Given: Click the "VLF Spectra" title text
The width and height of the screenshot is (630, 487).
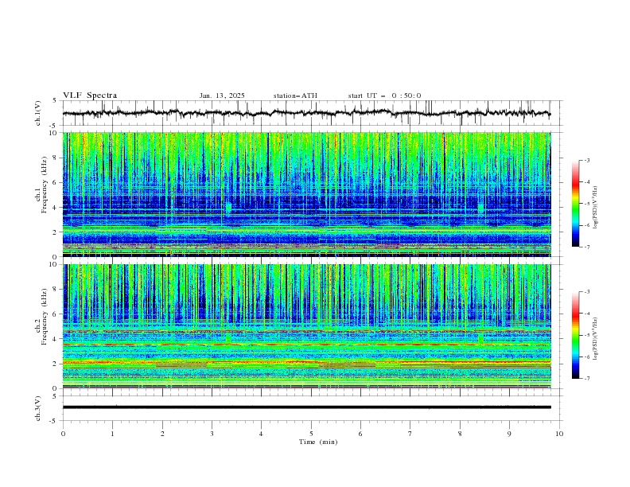Looking at the screenshot, I should point(90,95).
